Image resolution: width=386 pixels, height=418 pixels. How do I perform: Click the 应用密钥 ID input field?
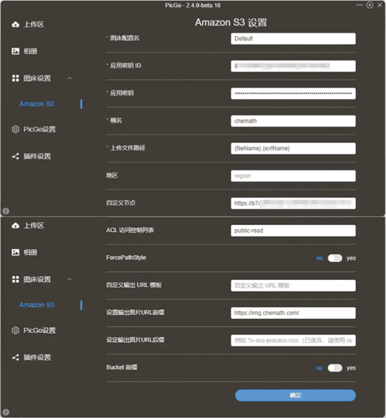pyautogui.click(x=293, y=66)
